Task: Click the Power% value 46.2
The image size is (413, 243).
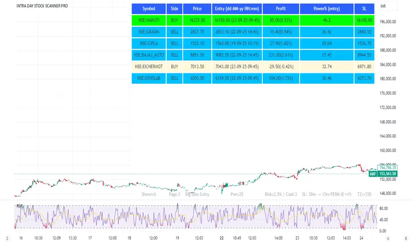Action: coord(327,20)
